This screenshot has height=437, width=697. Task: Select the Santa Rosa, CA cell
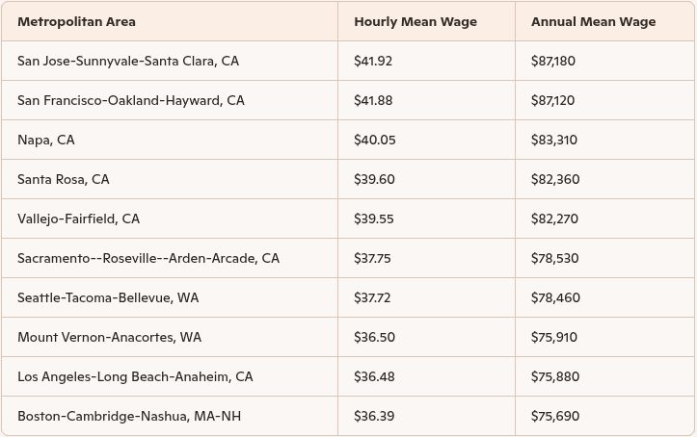pyautogui.click(x=64, y=179)
